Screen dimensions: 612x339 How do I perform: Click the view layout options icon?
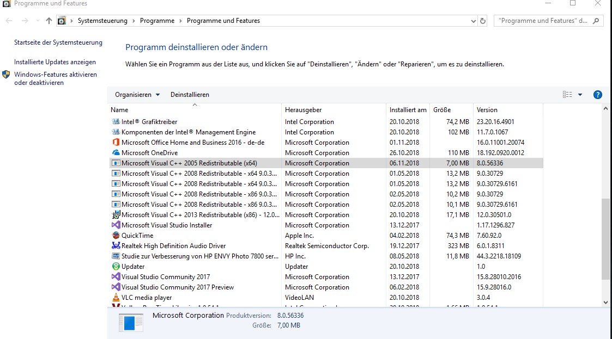point(567,95)
